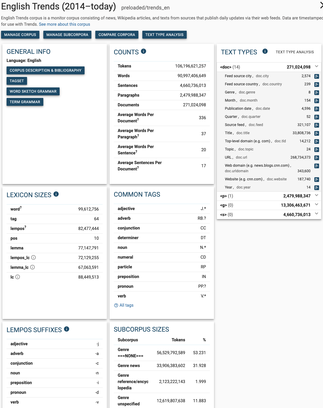Click the preposition suffix -i row

click(x=55, y=383)
